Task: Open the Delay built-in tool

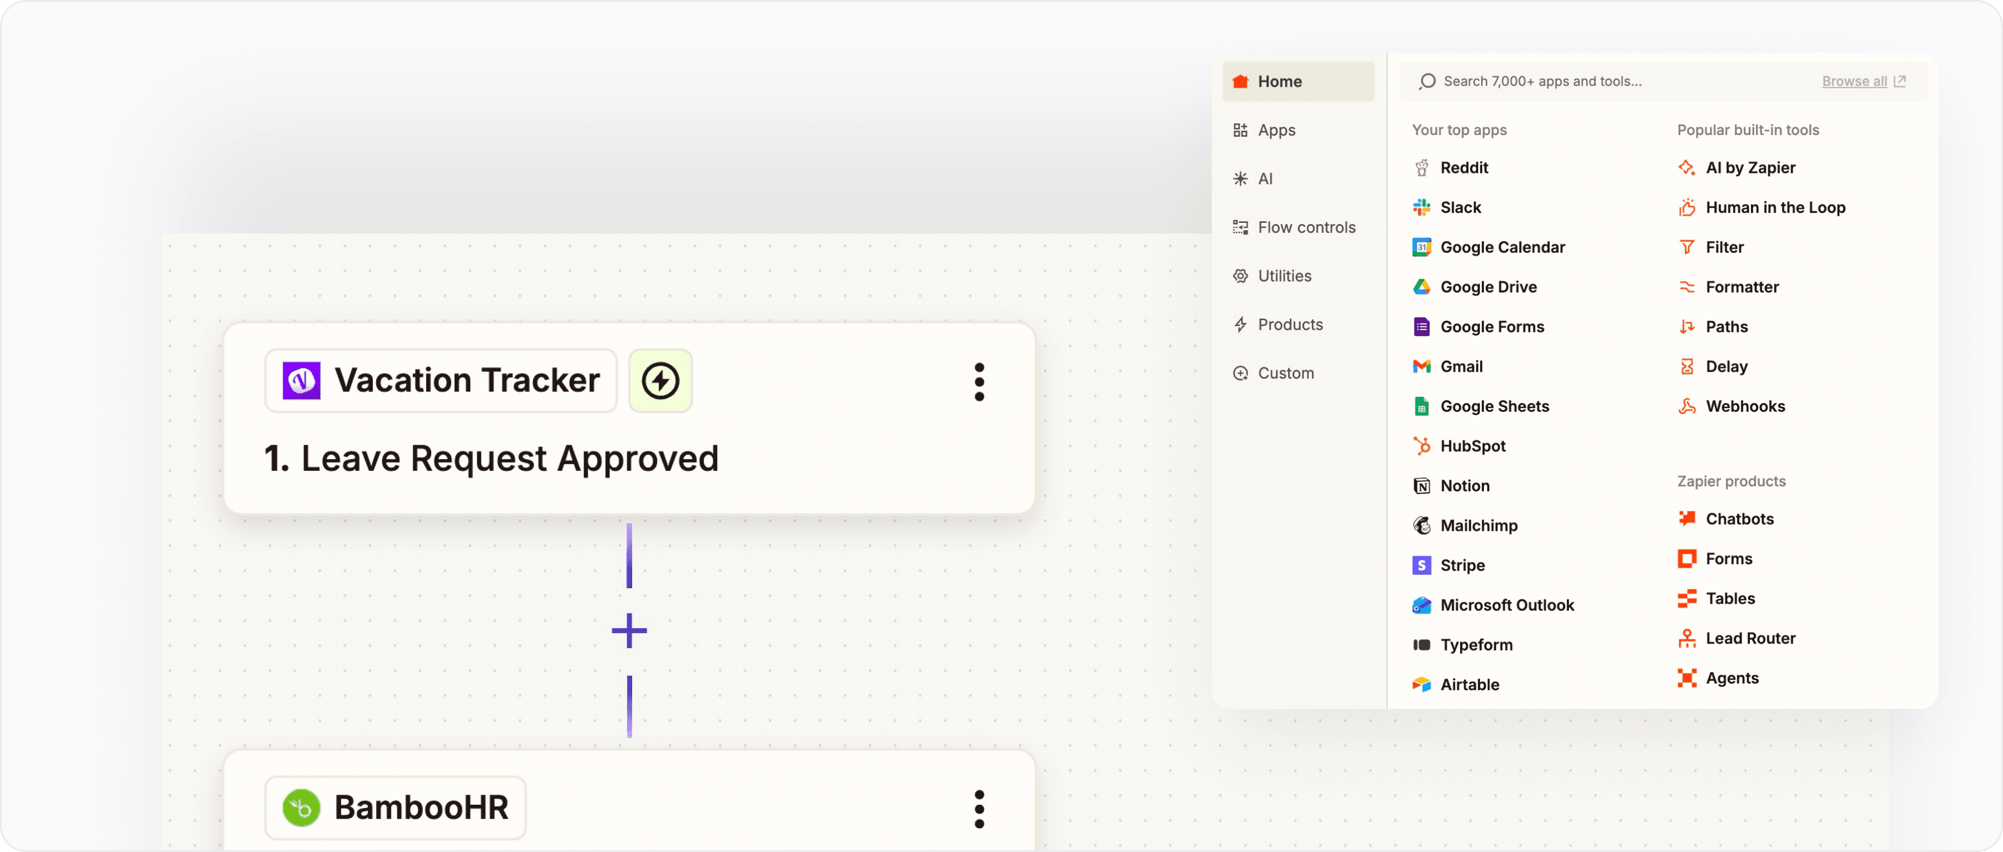Action: click(x=1725, y=366)
